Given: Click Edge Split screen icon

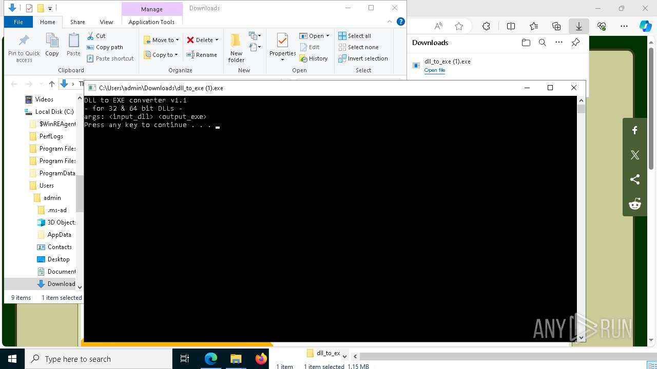Looking at the screenshot, I should tap(511, 26).
